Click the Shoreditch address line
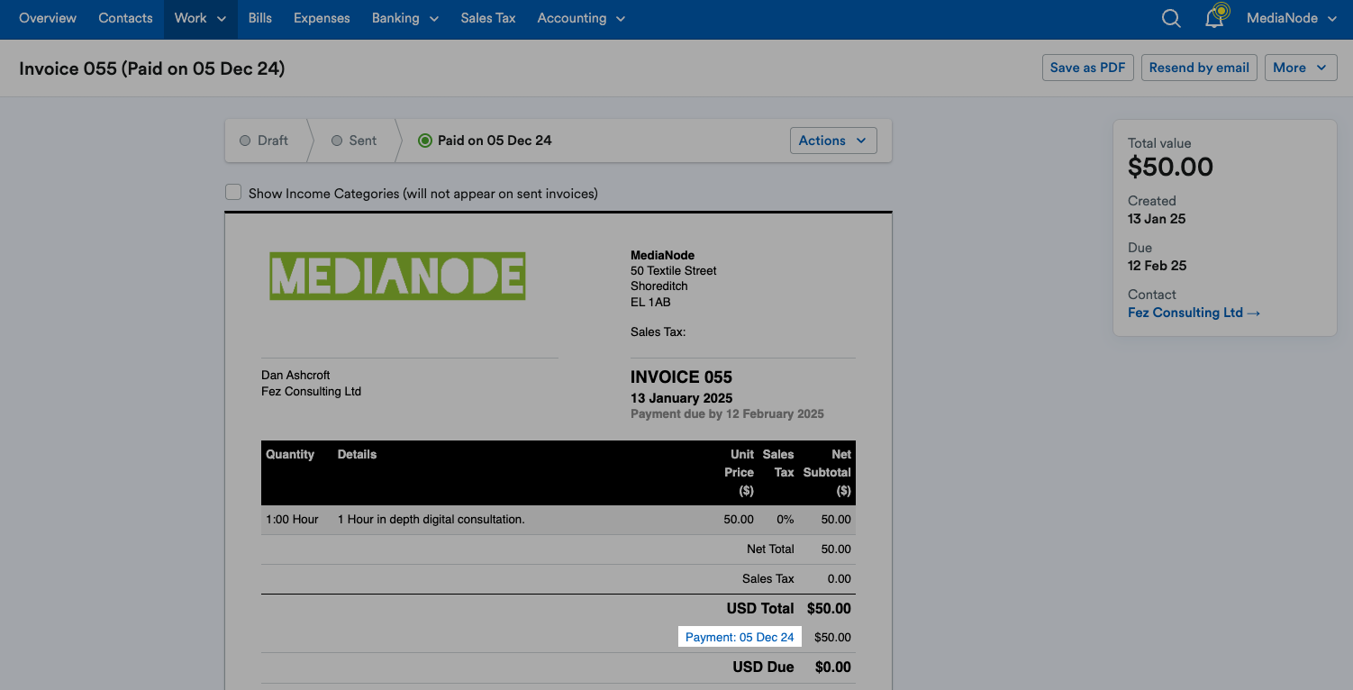The width and height of the screenshot is (1353, 690). coord(659,286)
